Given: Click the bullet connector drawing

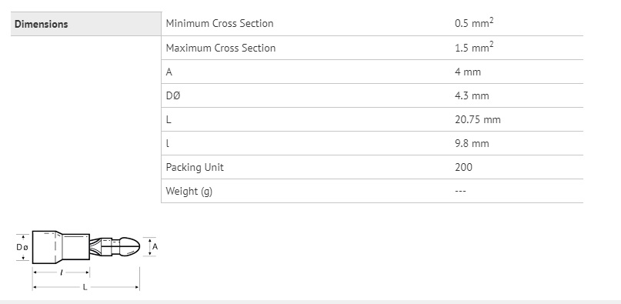Looking at the screenshot, I should point(86,247).
